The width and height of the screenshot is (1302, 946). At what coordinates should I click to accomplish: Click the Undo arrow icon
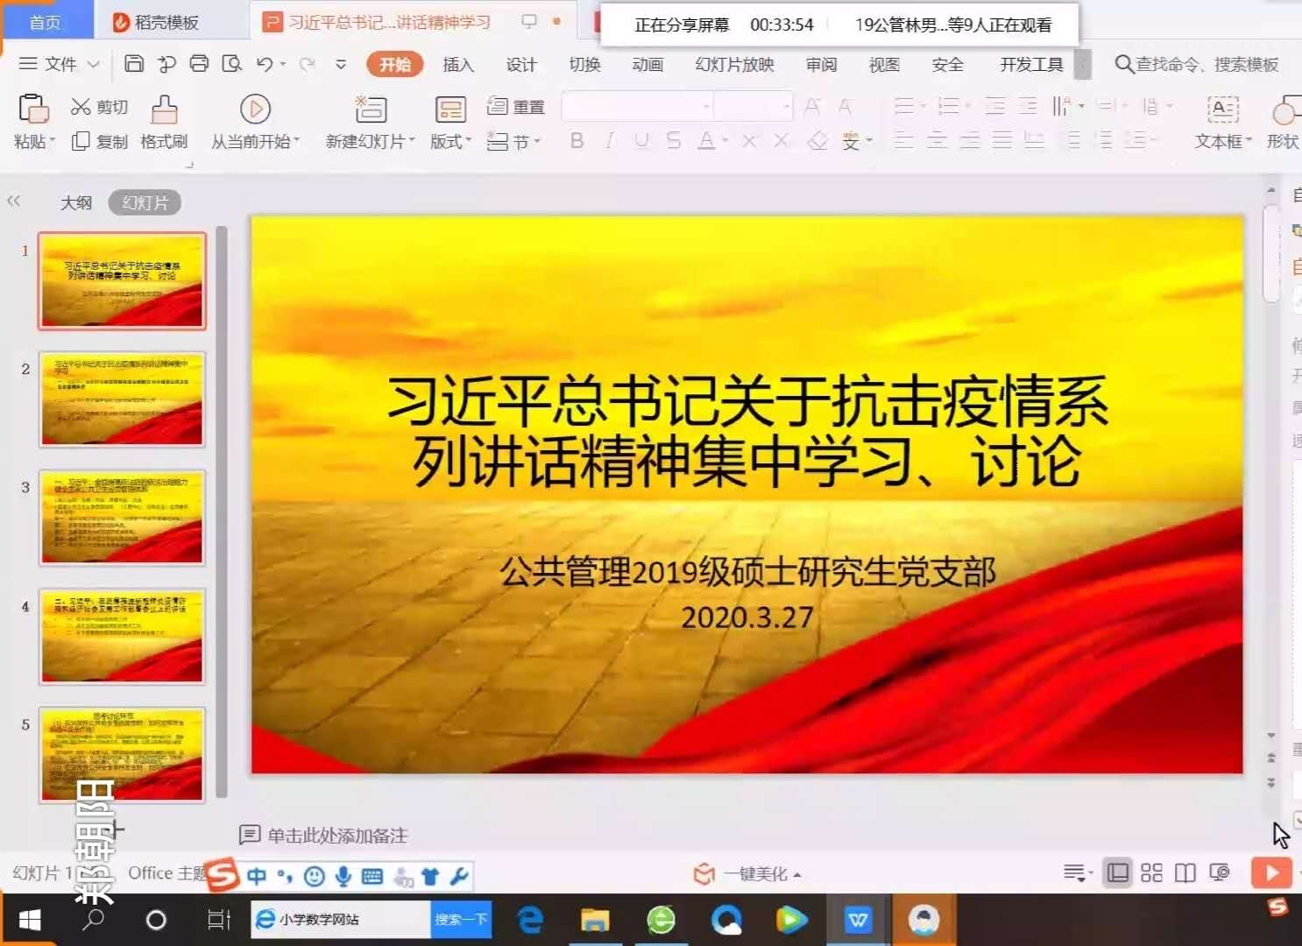coord(265,64)
